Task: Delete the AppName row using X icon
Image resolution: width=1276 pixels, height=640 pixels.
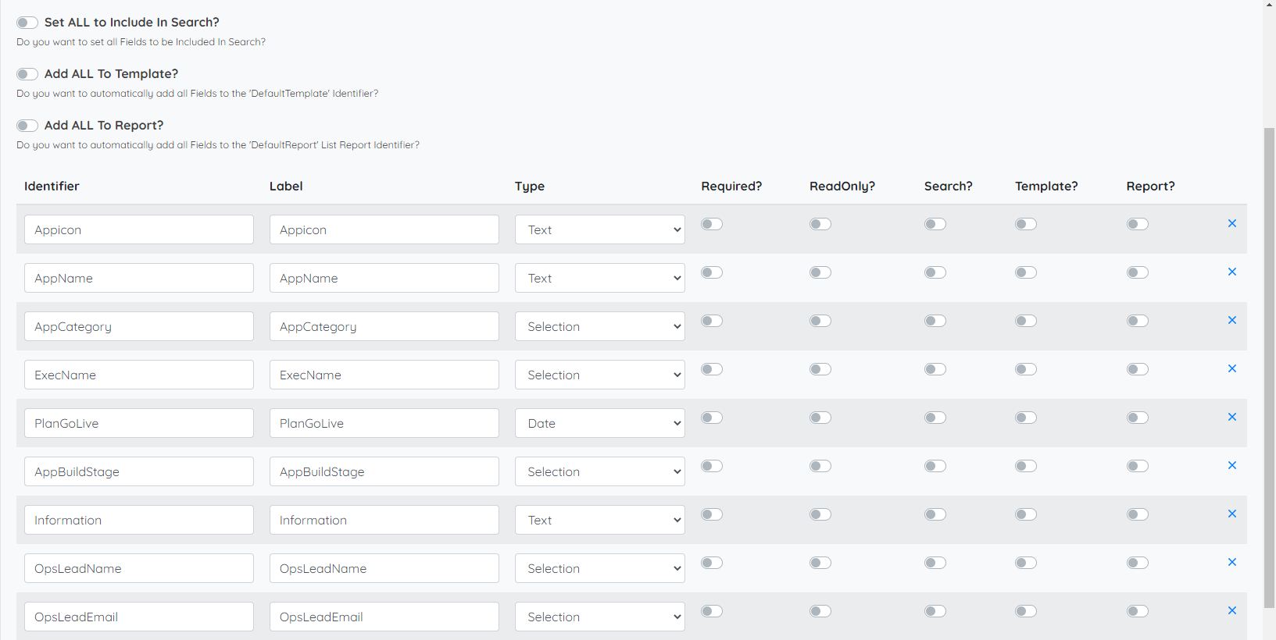Action: point(1232,272)
